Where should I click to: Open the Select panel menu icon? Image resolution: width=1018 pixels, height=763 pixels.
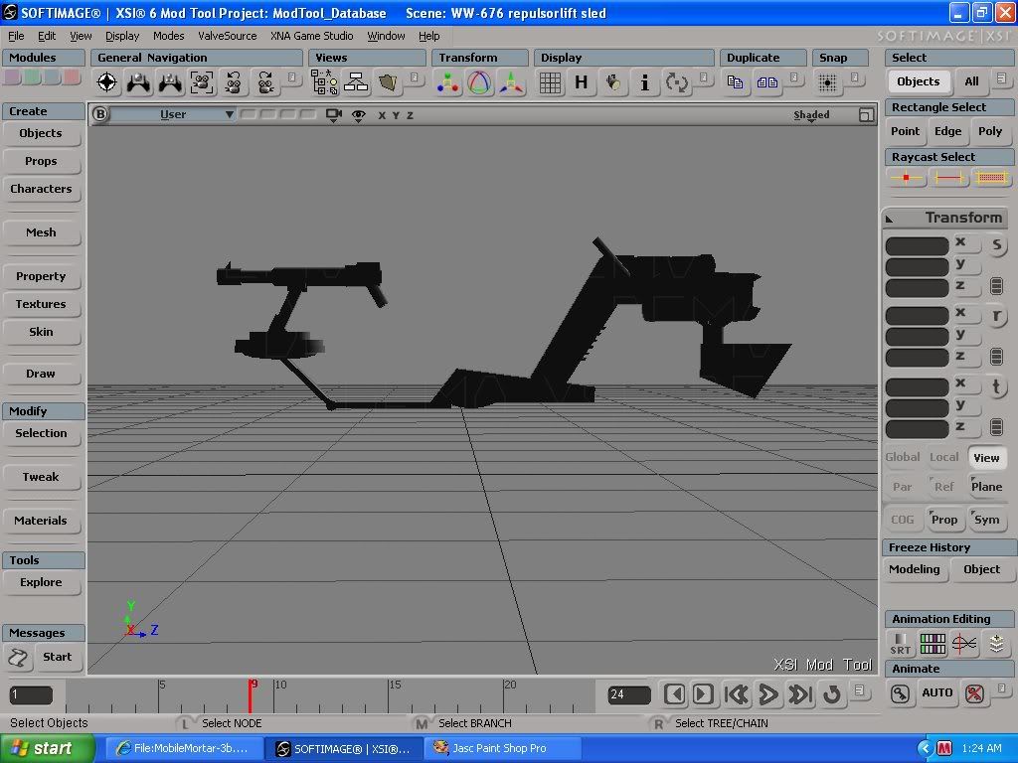(x=1002, y=78)
